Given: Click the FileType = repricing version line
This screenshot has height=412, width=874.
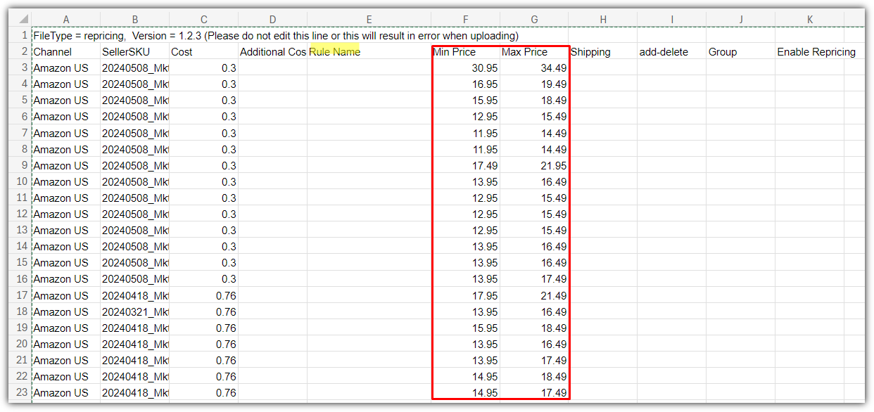Looking at the screenshot, I should click(276, 35).
